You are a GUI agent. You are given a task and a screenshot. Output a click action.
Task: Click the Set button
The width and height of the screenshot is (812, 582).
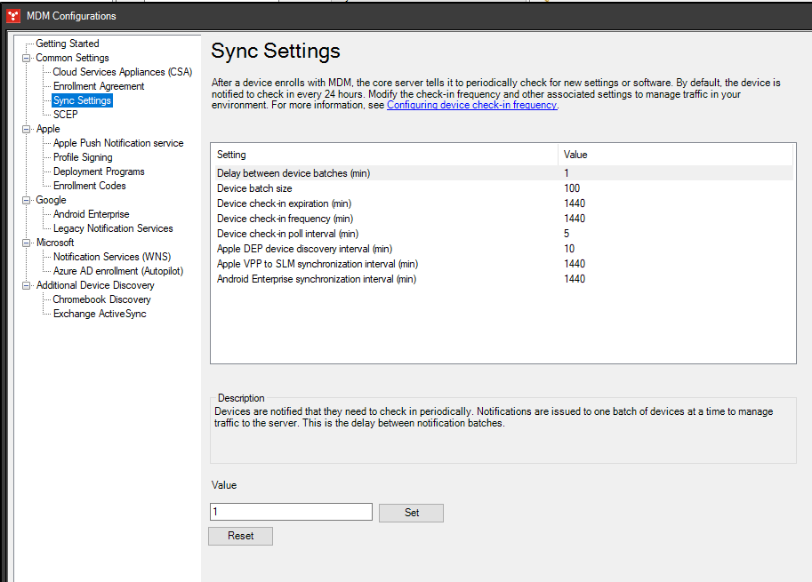point(411,513)
